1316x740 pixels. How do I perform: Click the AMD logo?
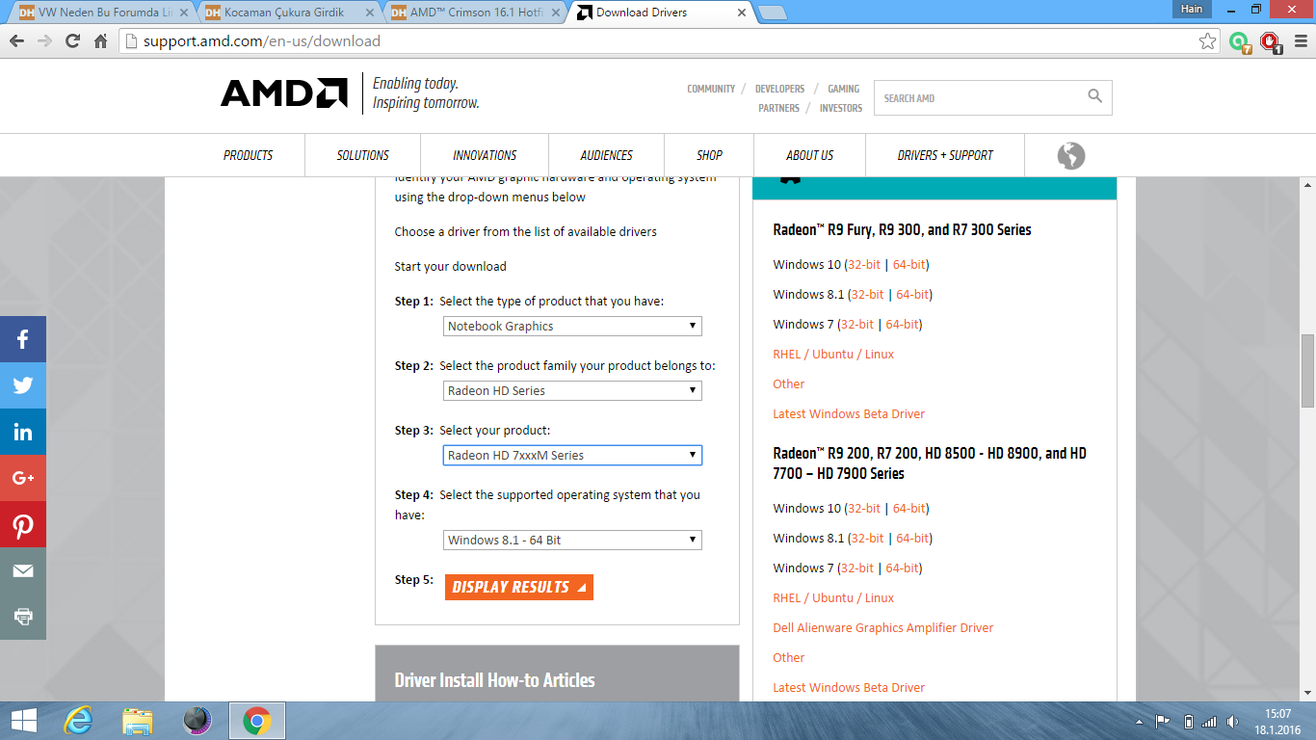[284, 93]
